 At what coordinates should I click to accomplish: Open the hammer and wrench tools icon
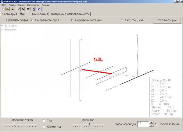point(28,9)
